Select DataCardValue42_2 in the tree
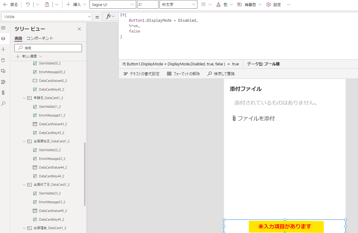 click(x=53, y=81)
